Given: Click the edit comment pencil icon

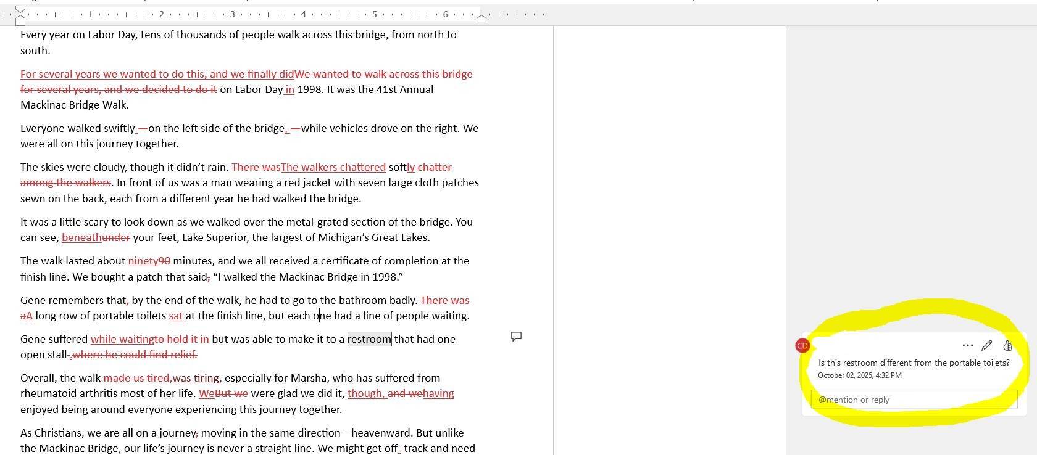Looking at the screenshot, I should click(x=986, y=345).
